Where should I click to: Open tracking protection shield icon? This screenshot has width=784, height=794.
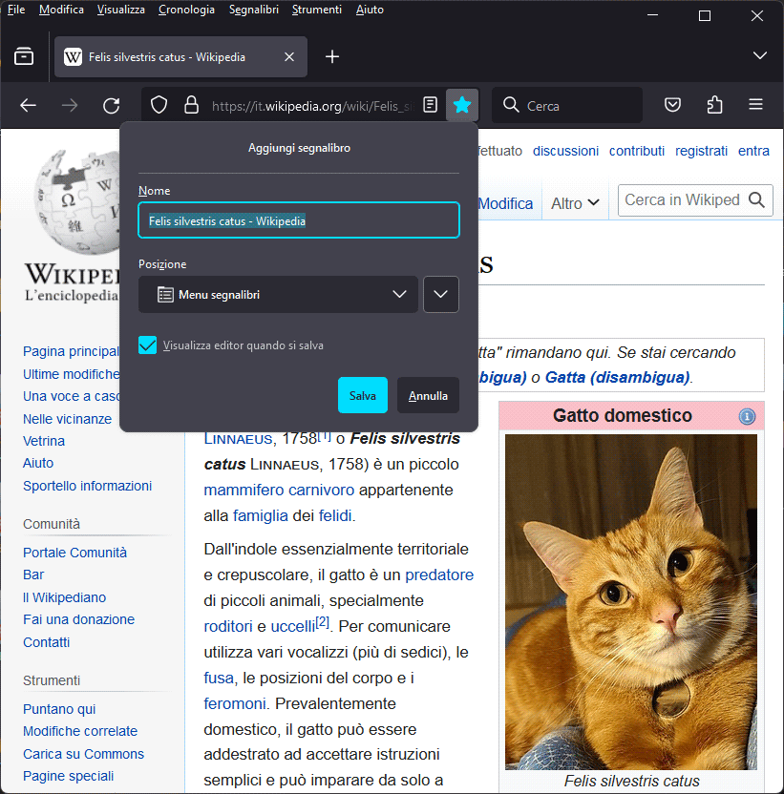159,105
